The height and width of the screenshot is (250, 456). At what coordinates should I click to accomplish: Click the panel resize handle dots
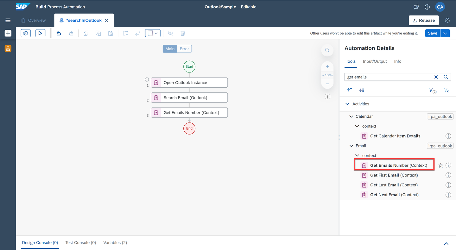click(339, 137)
